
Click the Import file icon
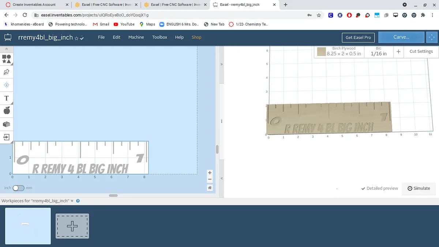(6, 137)
